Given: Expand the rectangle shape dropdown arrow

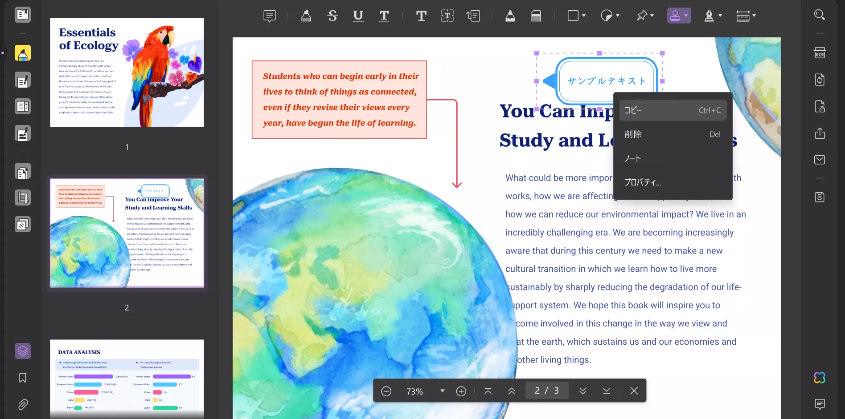Looking at the screenshot, I should click(x=584, y=16).
